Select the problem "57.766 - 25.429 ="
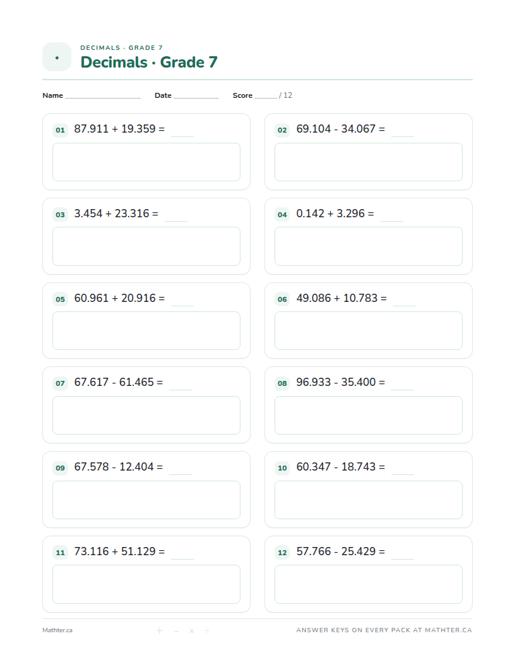The image size is (515, 667). point(341,551)
